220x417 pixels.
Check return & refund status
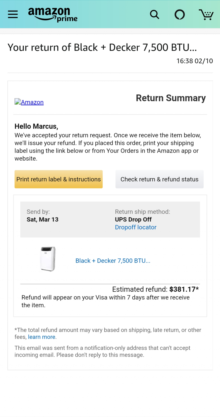(x=159, y=179)
